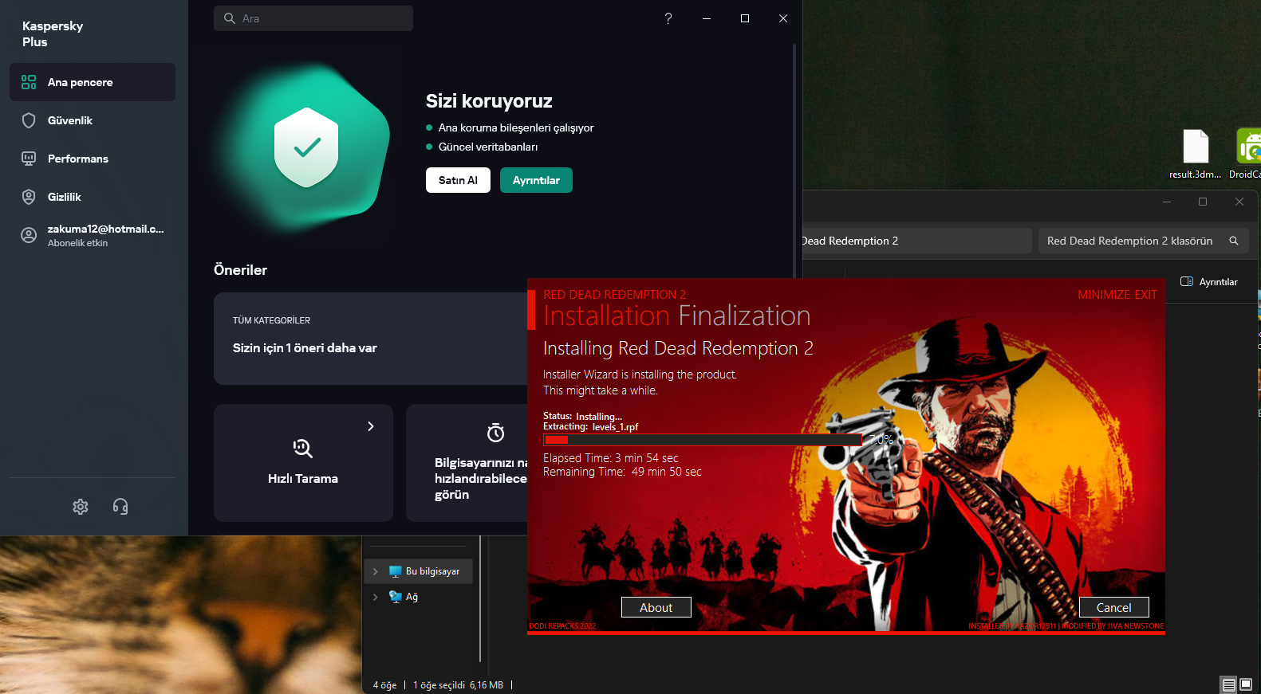Focus the Ara search field in Kaspersky
The height and width of the screenshot is (694, 1261).
click(313, 18)
